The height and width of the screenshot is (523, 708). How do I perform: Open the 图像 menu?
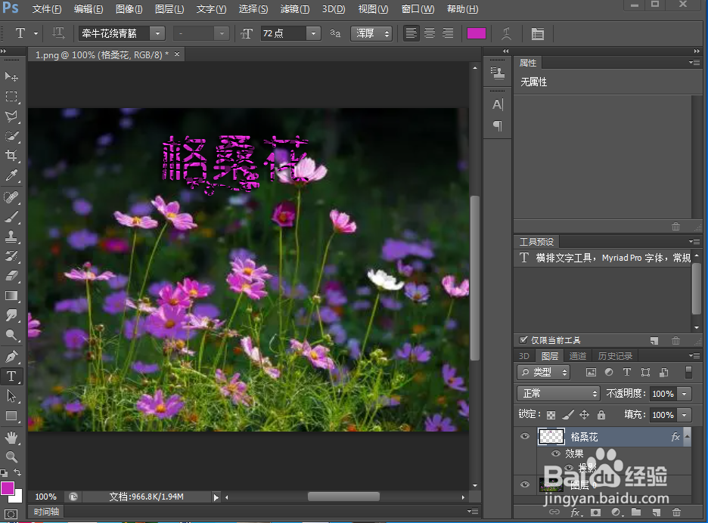(x=129, y=9)
